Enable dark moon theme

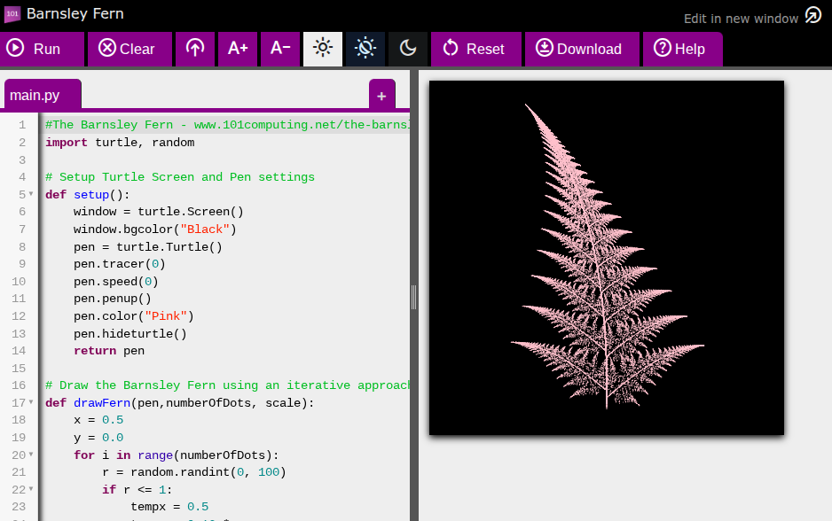(x=408, y=49)
